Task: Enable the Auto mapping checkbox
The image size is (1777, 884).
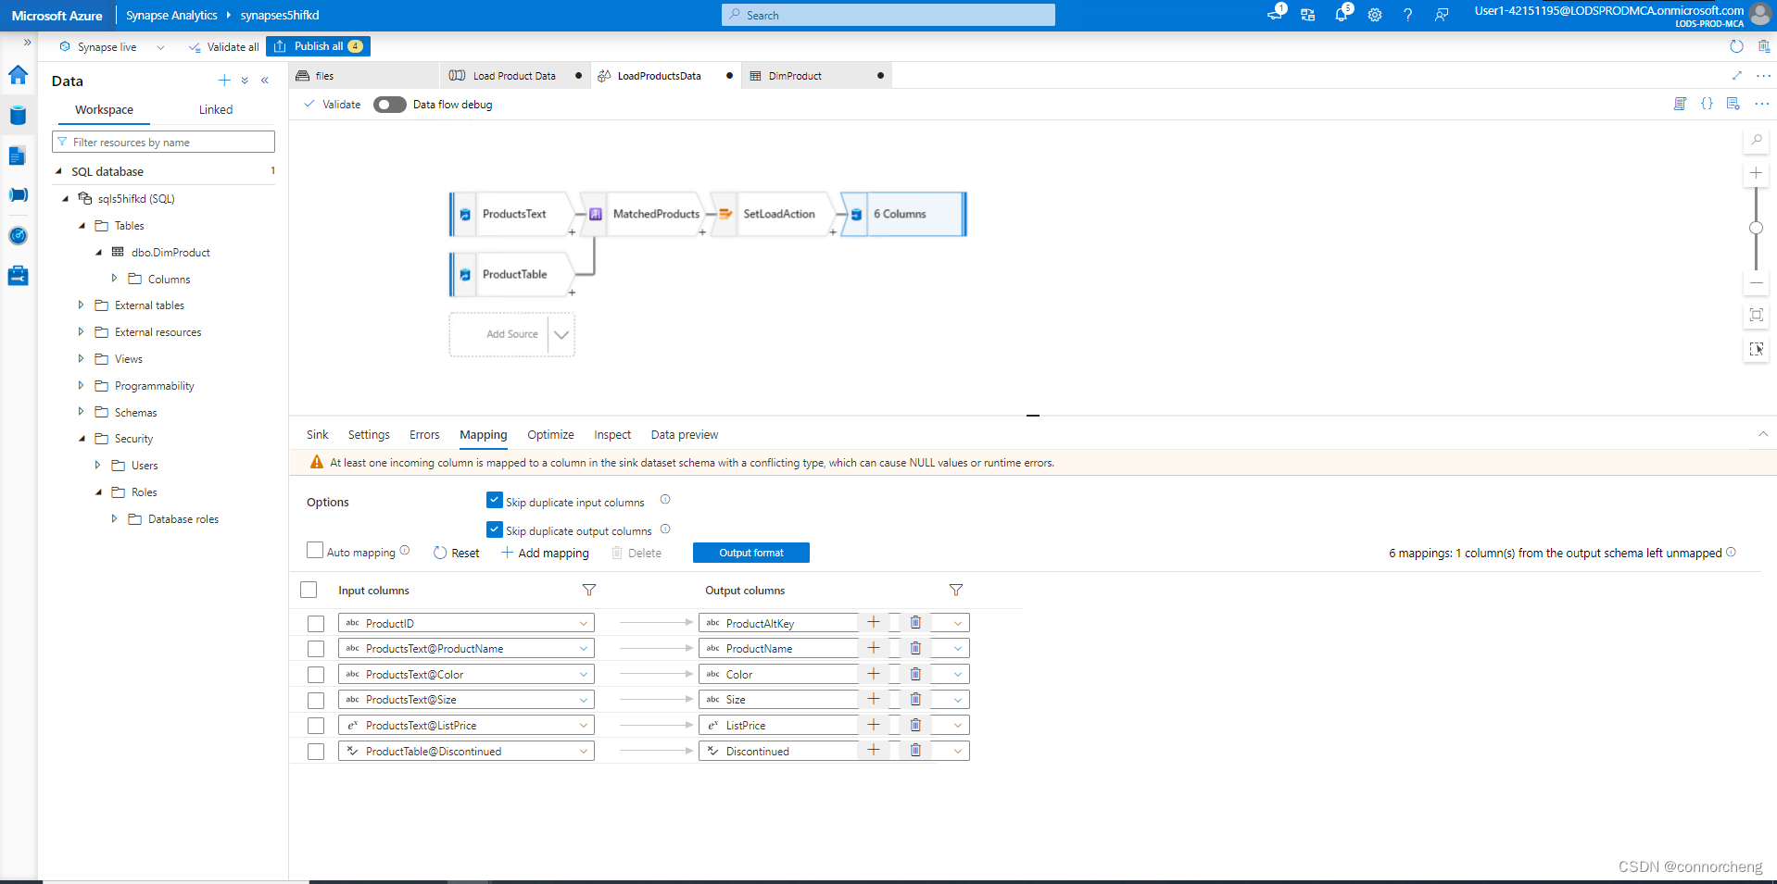Action: click(x=315, y=551)
